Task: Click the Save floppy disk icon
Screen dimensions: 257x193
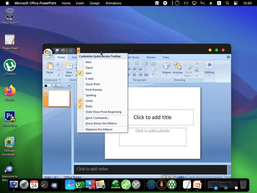Action: (57, 51)
